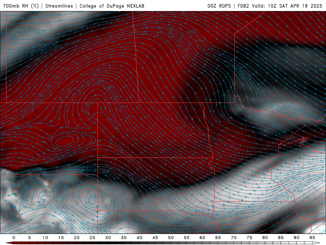Screen dimensions: 326x245
Task: Click the '00Z RDPS' model run label
Action: click(x=219, y=6)
